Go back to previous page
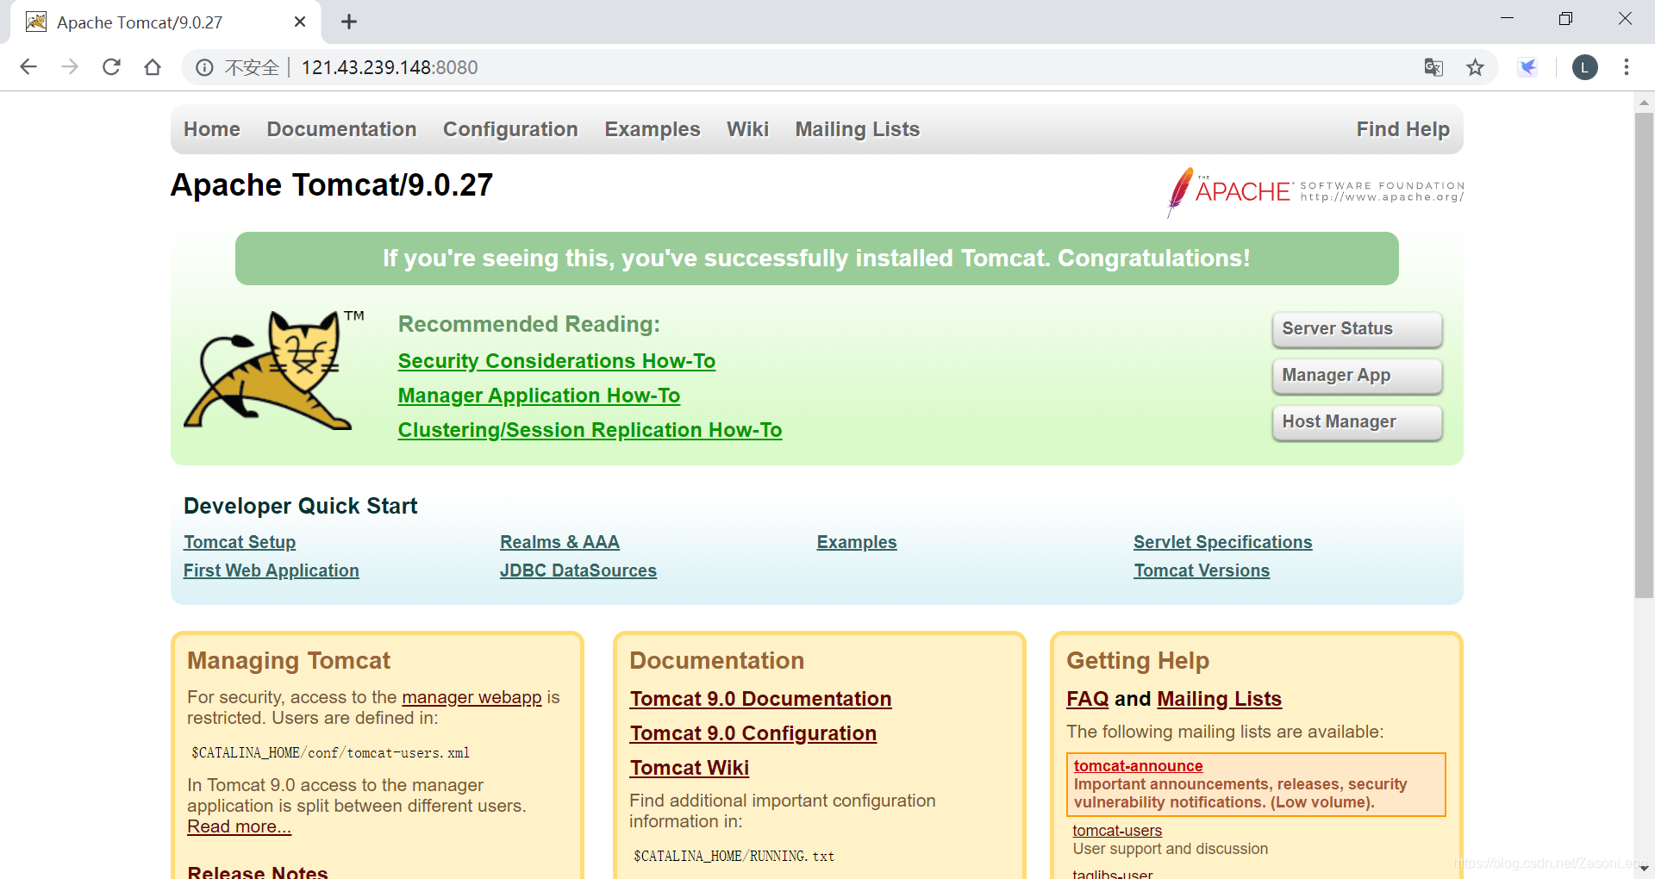Viewport: 1655px width, 879px height. (28, 67)
